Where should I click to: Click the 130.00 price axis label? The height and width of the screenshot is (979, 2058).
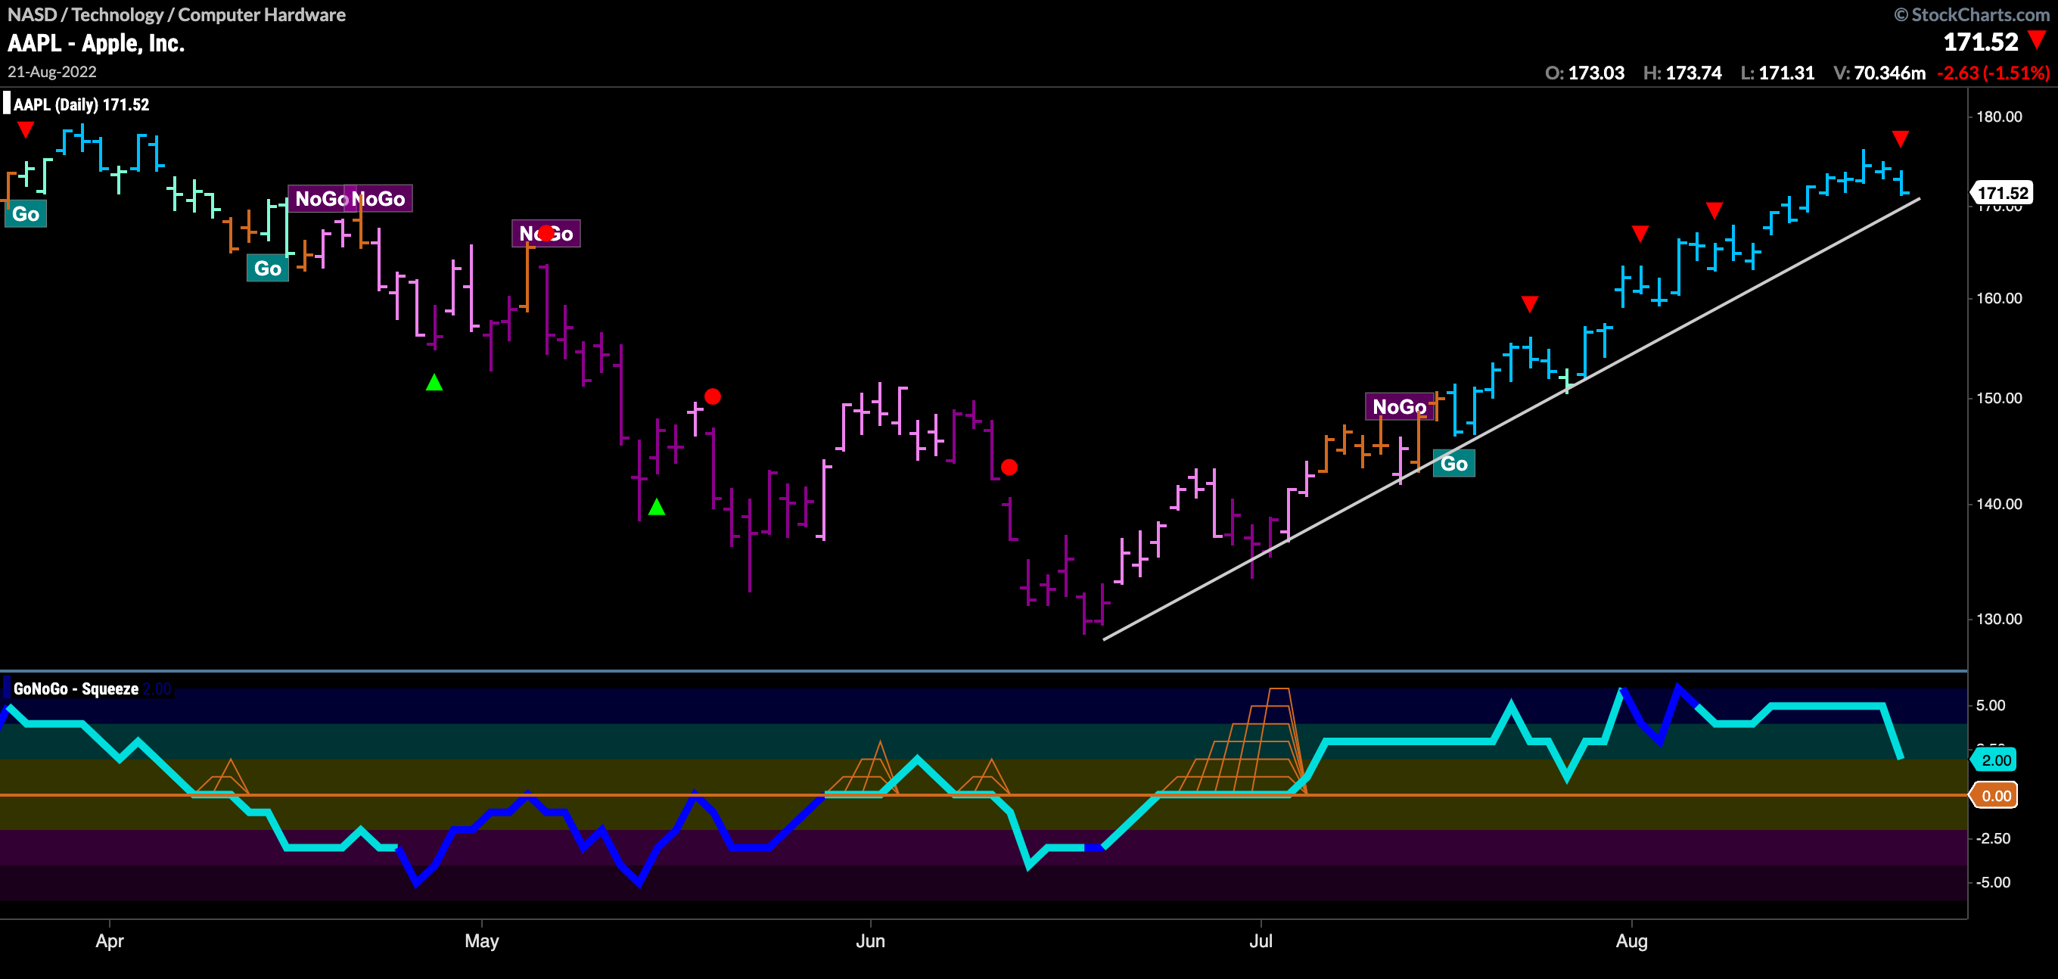(x=1999, y=620)
